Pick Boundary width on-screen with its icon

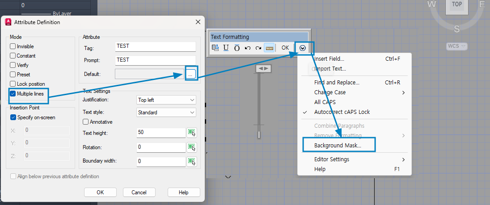[x=191, y=161]
